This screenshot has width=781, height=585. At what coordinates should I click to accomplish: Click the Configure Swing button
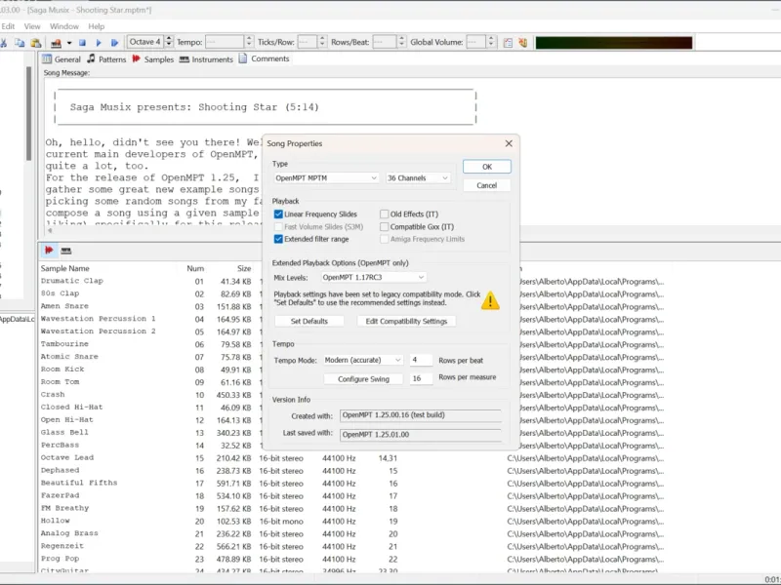pyautogui.click(x=363, y=378)
